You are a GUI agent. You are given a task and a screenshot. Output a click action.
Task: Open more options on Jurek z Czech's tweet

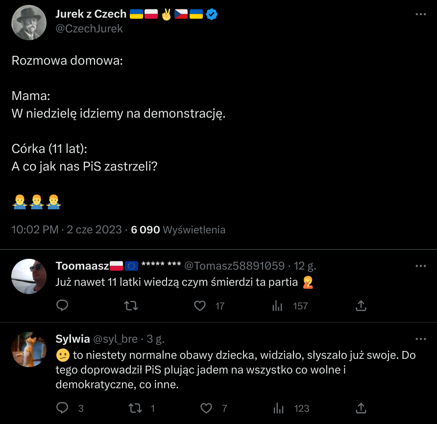420,15
